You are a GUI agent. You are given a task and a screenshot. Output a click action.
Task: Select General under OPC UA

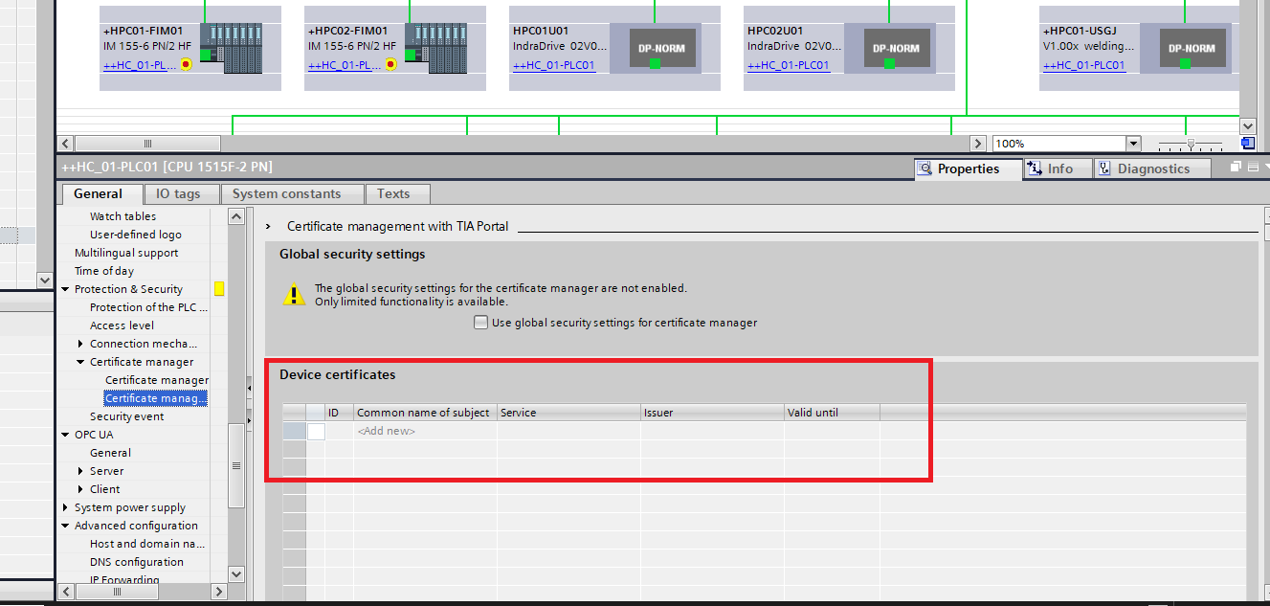[110, 453]
